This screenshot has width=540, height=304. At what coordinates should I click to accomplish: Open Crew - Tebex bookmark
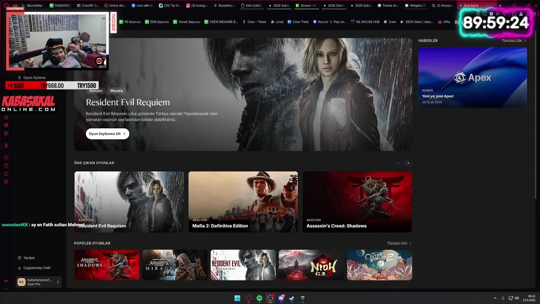coord(254,22)
